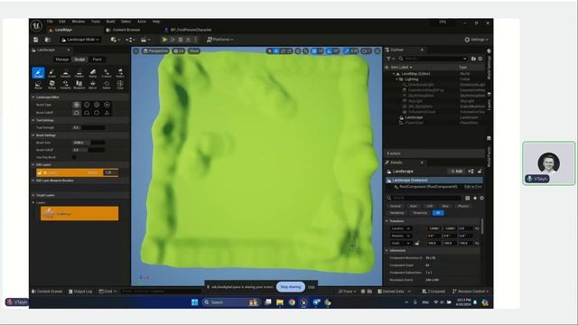The width and height of the screenshot is (578, 325).
Task: Collapse the Brush Settings section
Action: (33, 135)
